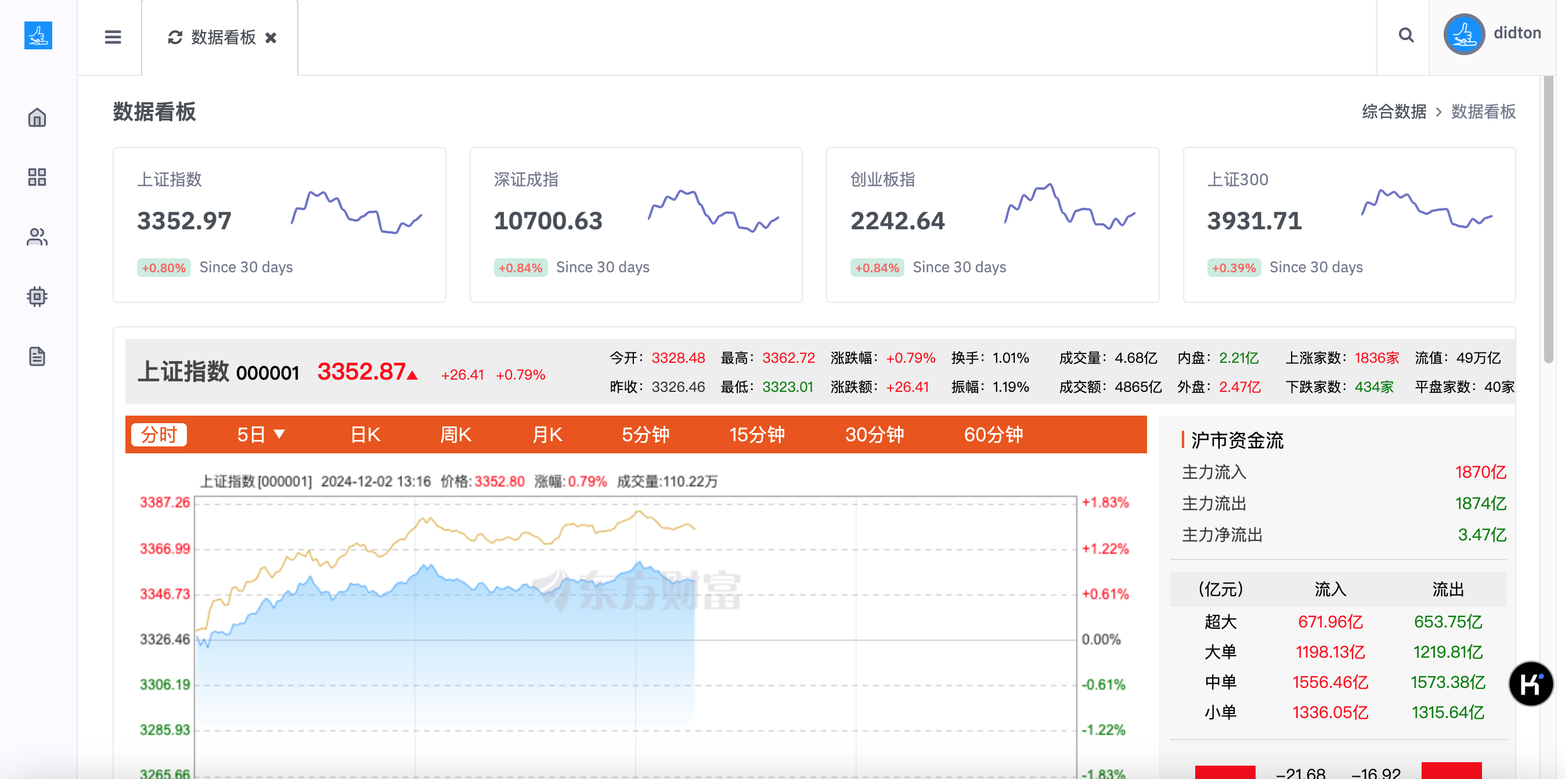This screenshot has height=779, width=1565.
Task: Open the search magnifier icon
Action: 1406,35
